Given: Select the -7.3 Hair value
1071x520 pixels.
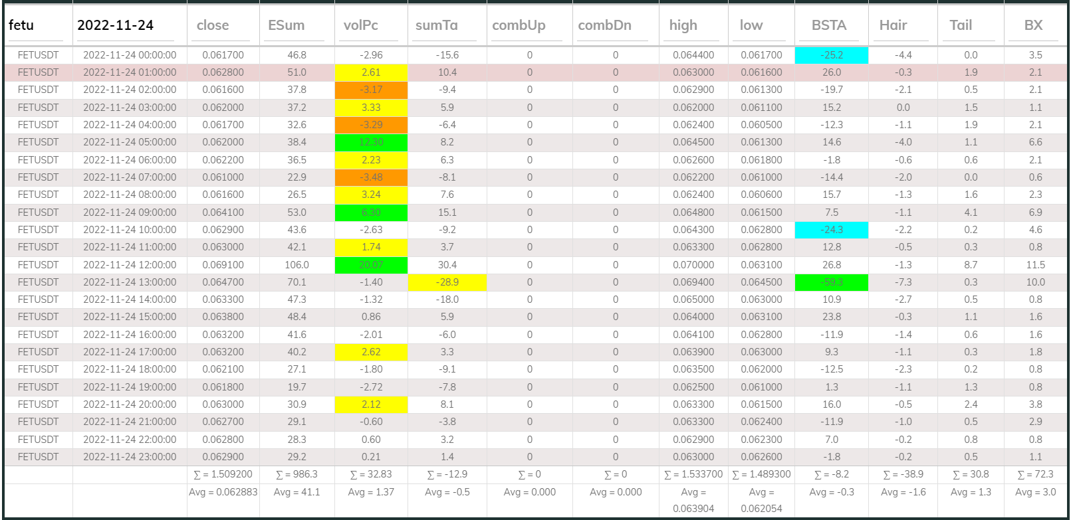Looking at the screenshot, I should coord(903,282).
